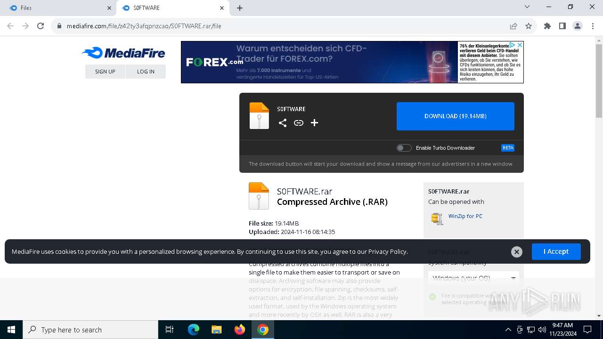603x339 pixels.
Task: Open the Windows Start menu
Action: [11, 330]
